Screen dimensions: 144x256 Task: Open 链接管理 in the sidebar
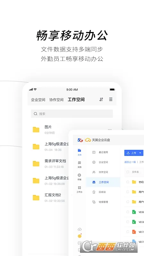click(x=103, y=202)
